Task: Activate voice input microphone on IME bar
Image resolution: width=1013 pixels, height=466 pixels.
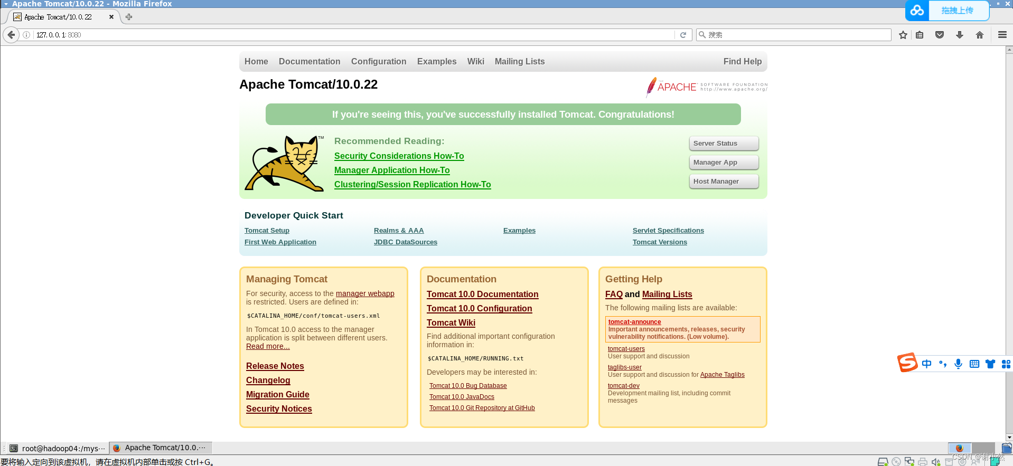Action: click(x=959, y=364)
